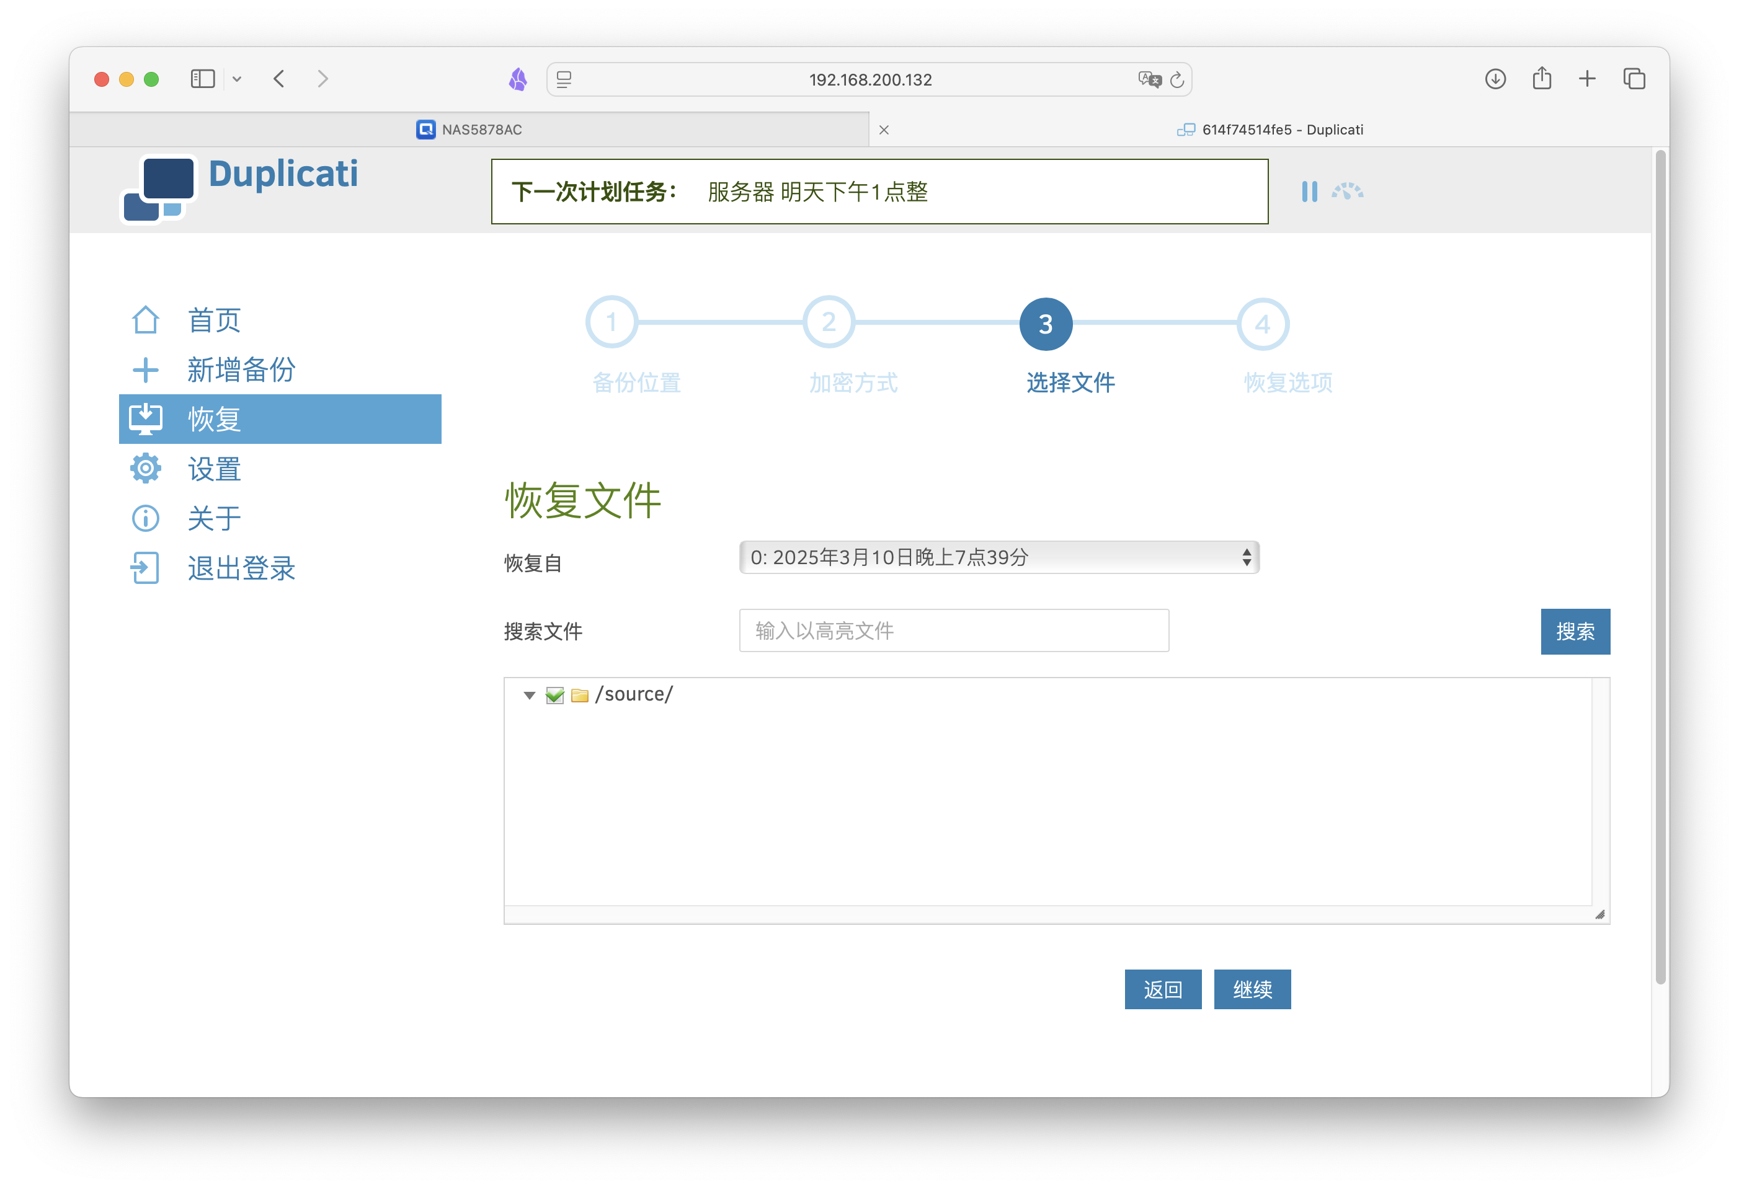Pause the Duplicati server
The image size is (1739, 1189).
[1309, 192]
